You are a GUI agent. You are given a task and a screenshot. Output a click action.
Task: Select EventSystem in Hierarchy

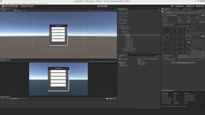[x=123, y=23]
